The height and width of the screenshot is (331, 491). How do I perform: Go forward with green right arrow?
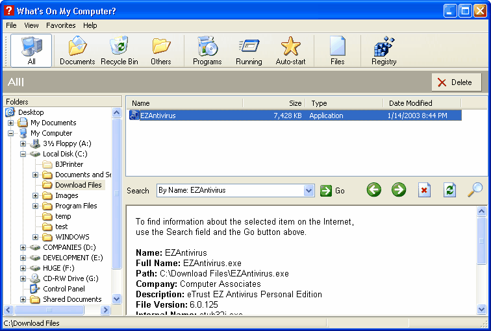point(399,190)
